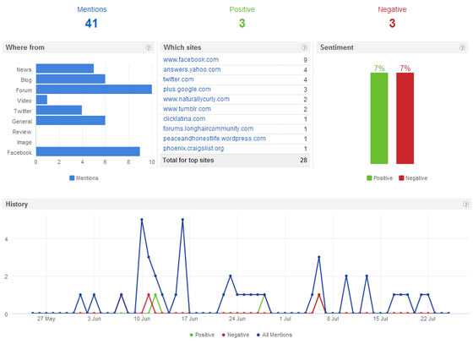Toggle Negative series in History legend
This screenshot has width=473, height=344.
coord(236,335)
